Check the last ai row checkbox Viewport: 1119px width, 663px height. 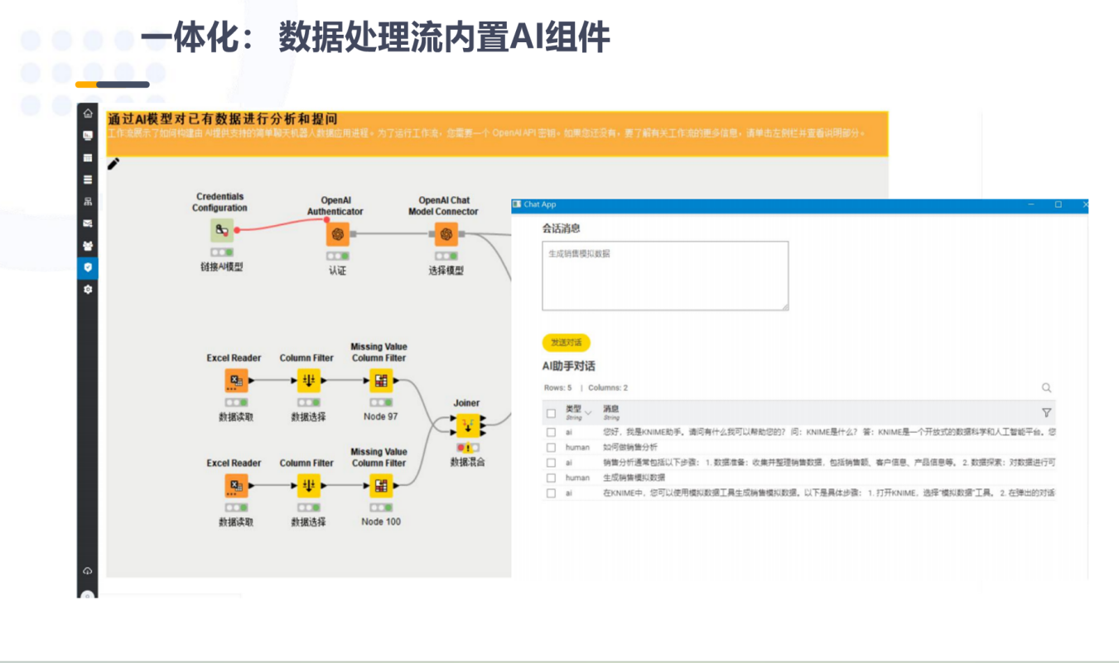(x=552, y=493)
